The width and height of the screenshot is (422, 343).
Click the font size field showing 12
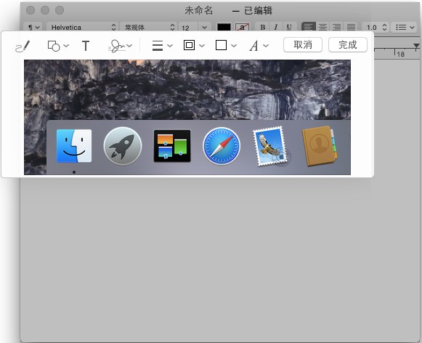tap(188, 27)
